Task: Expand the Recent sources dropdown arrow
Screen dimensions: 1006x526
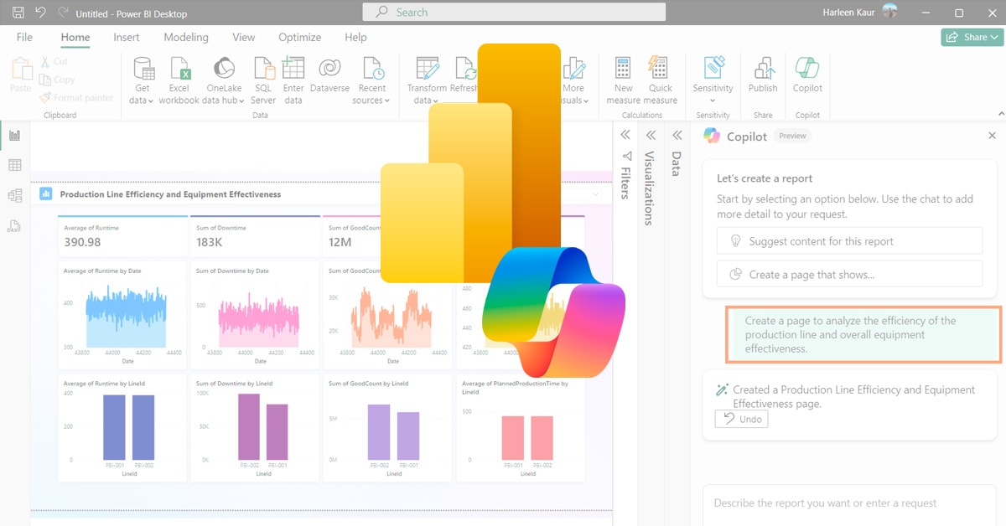Action: pyautogui.click(x=387, y=101)
